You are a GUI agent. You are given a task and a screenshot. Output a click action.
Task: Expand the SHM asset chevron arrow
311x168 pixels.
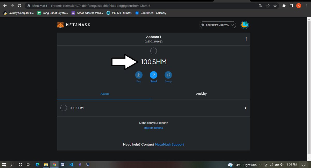245,108
